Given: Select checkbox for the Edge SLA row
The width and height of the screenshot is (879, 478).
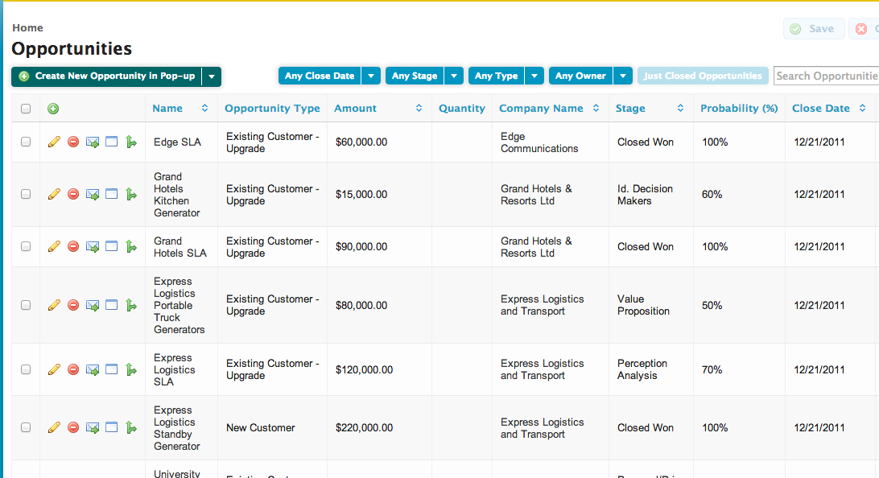Looking at the screenshot, I should (25, 141).
